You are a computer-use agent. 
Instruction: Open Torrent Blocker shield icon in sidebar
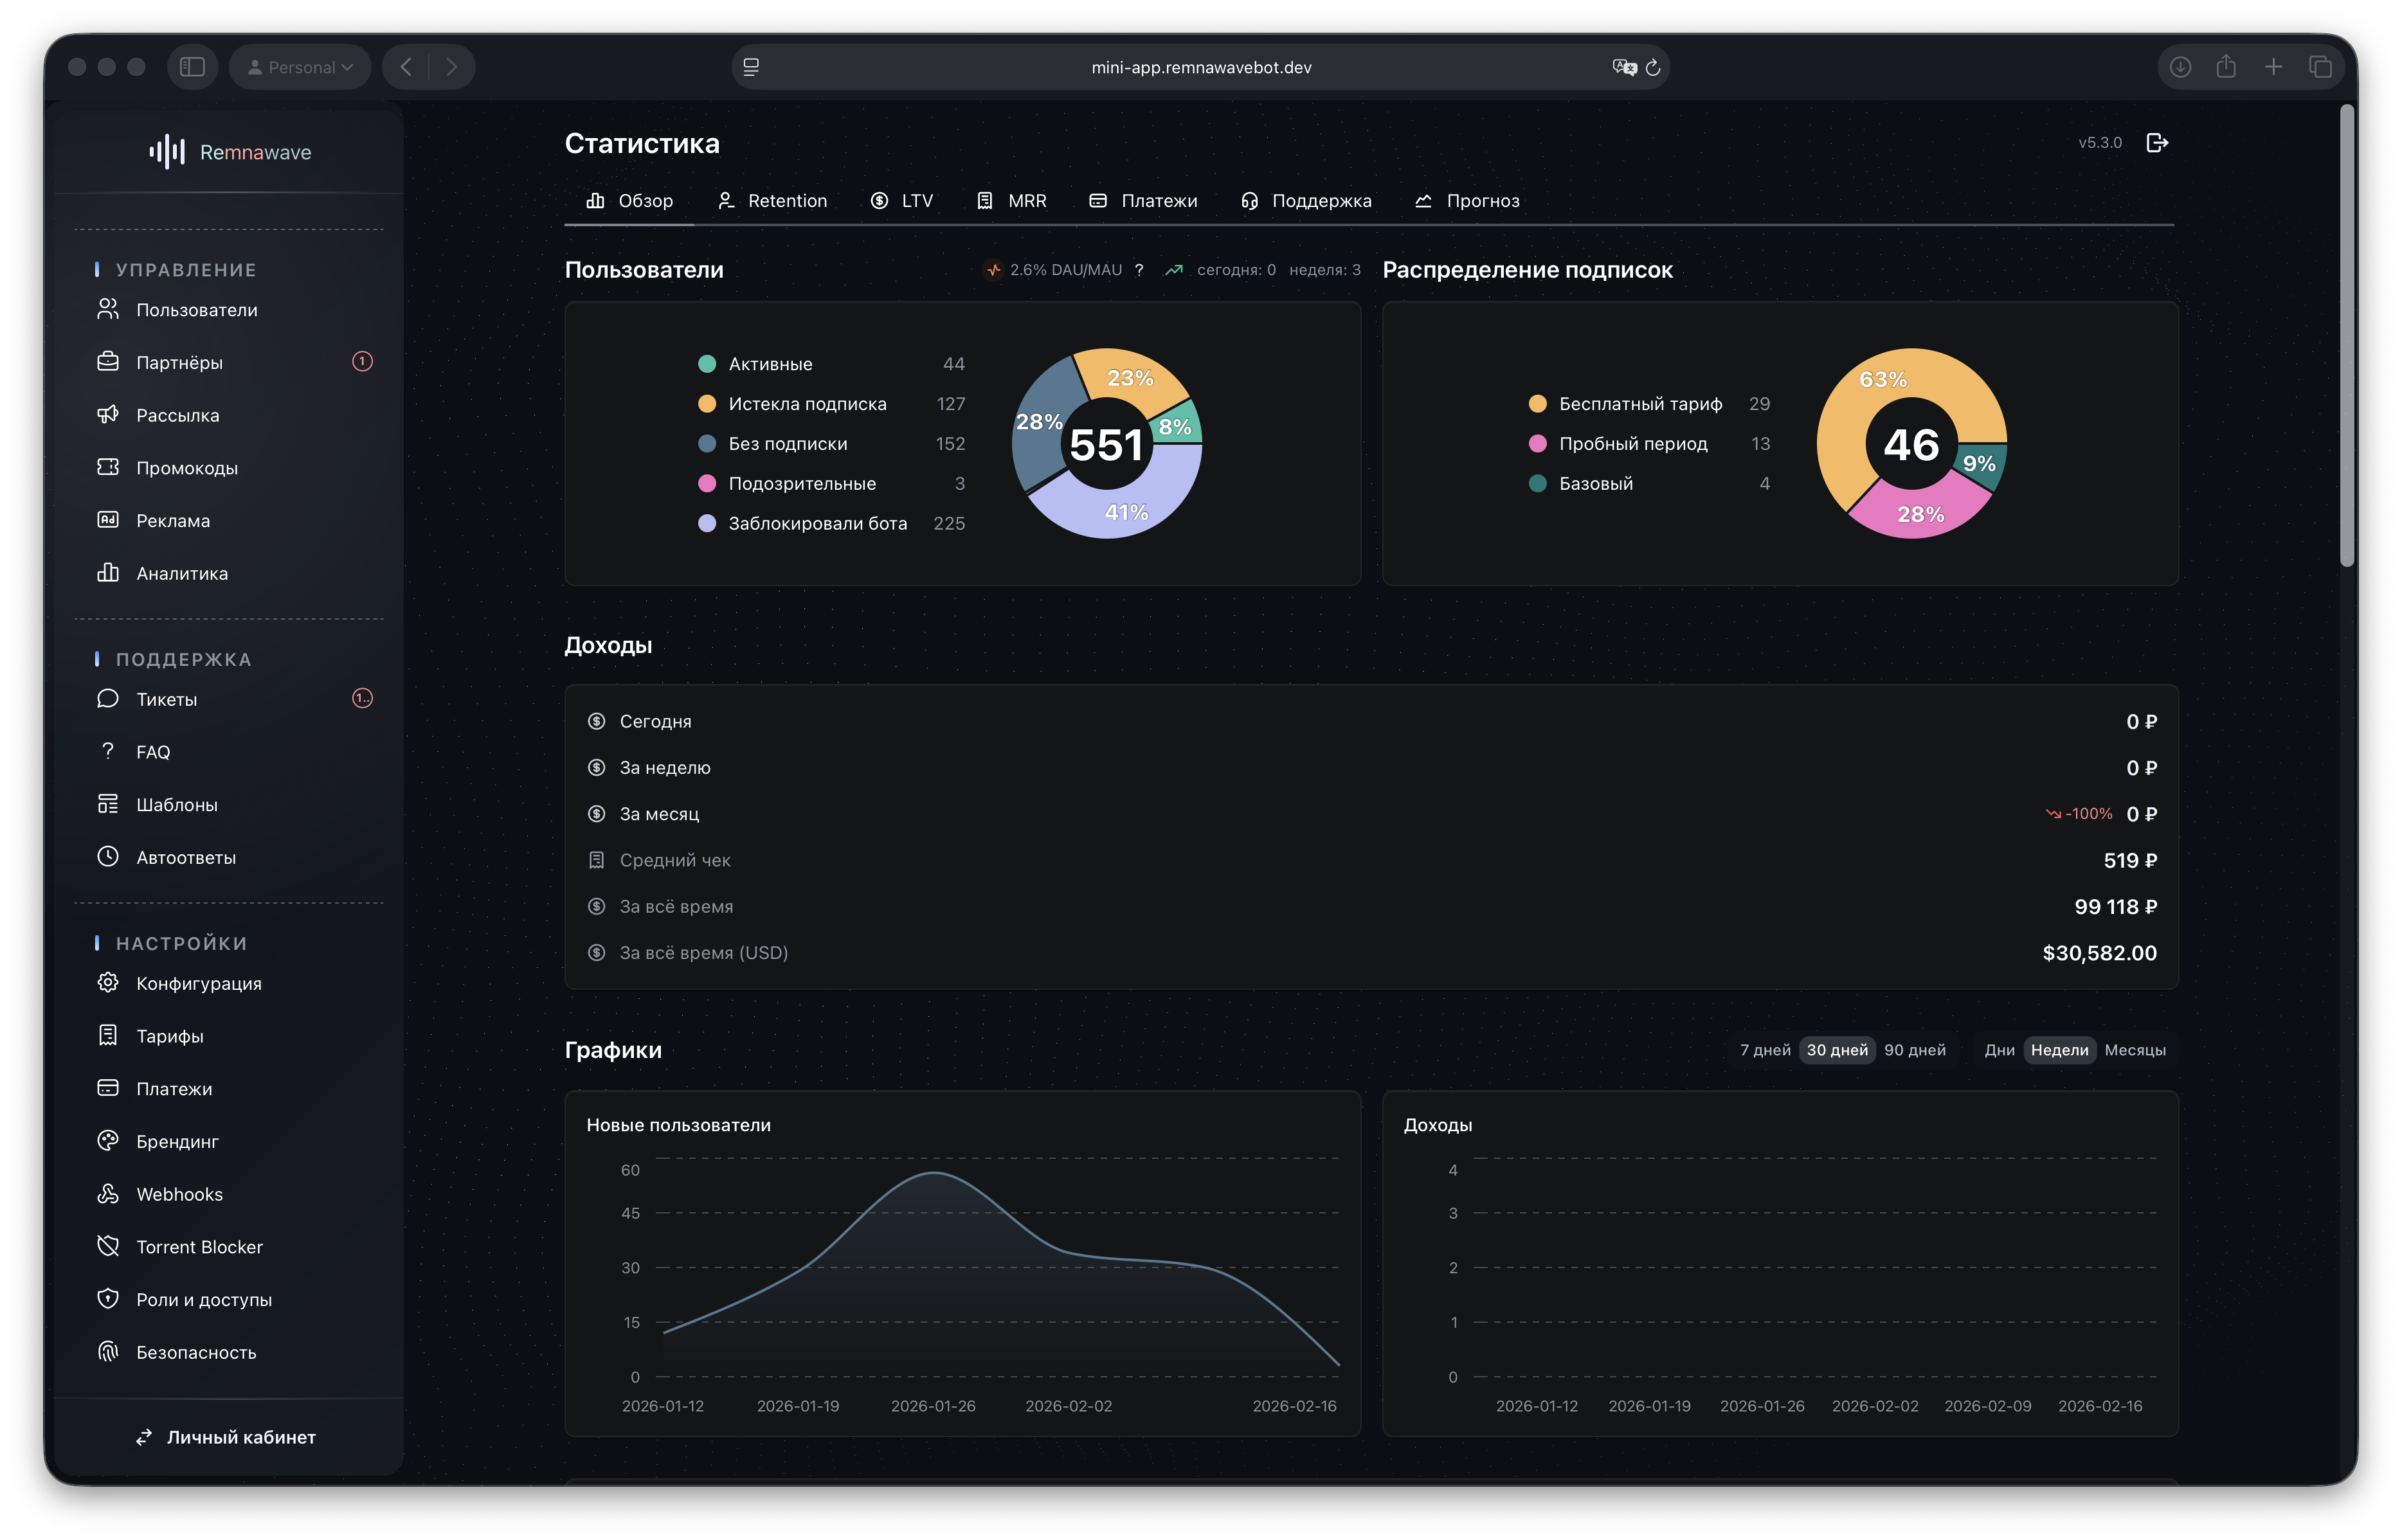(x=108, y=1246)
